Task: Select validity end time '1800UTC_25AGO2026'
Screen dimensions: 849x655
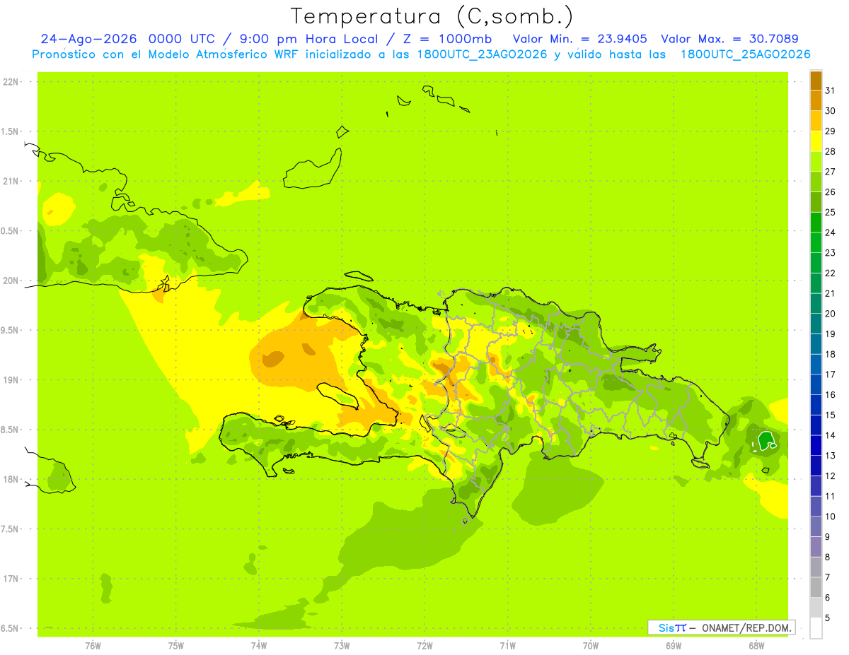Action: (745, 54)
